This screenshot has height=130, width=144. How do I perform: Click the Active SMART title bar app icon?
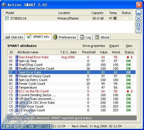[x=4, y=5]
